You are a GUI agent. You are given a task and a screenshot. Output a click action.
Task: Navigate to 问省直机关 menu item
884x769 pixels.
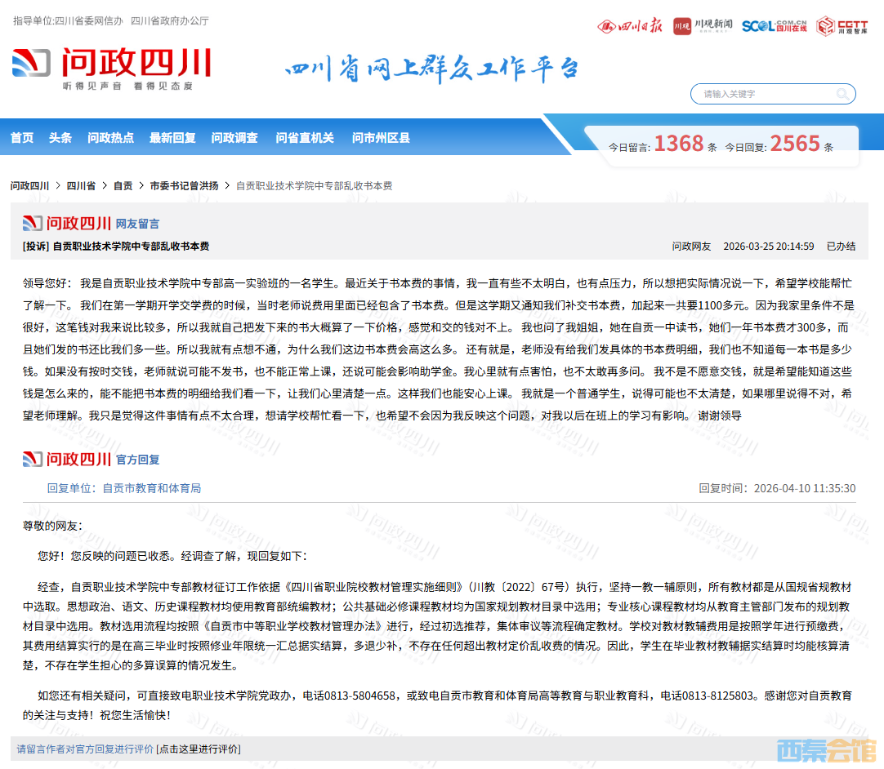(305, 138)
